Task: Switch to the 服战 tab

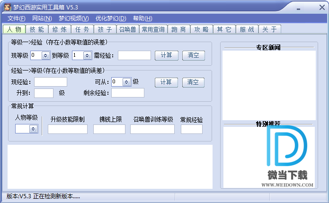Action: point(247,29)
